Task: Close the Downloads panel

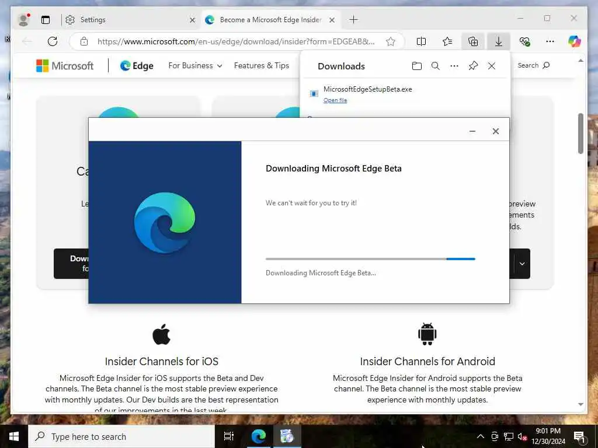Action: pos(492,66)
